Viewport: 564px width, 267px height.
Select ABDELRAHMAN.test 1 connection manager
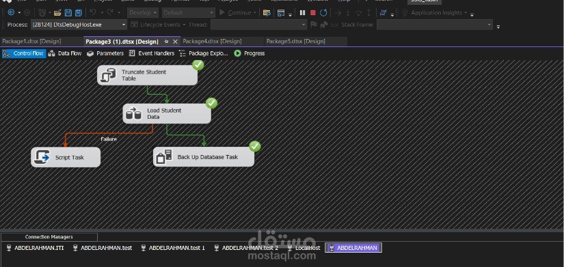173,248
